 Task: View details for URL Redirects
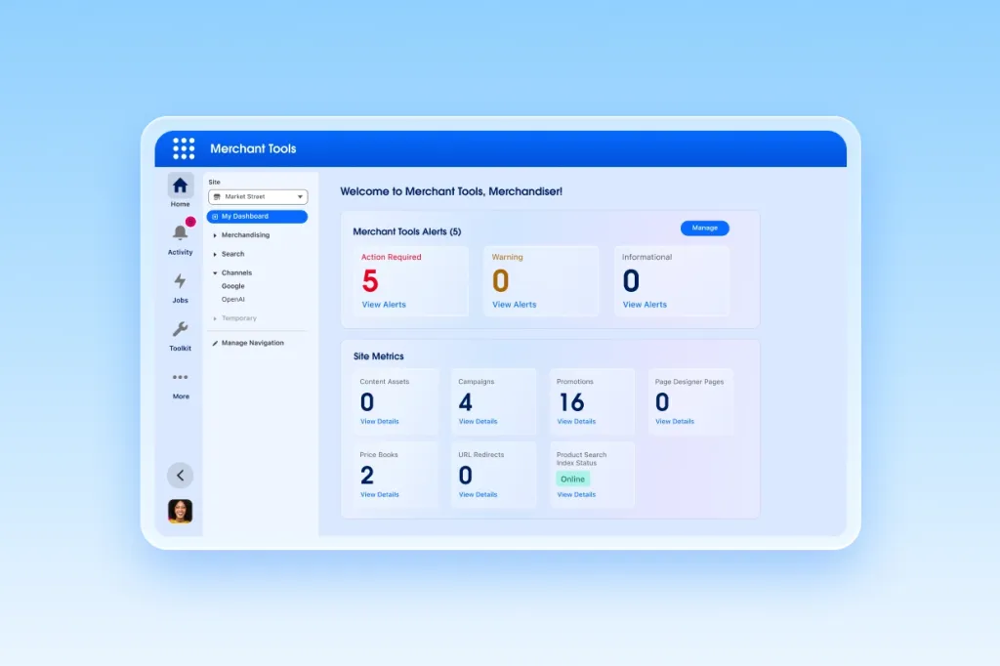coord(478,495)
